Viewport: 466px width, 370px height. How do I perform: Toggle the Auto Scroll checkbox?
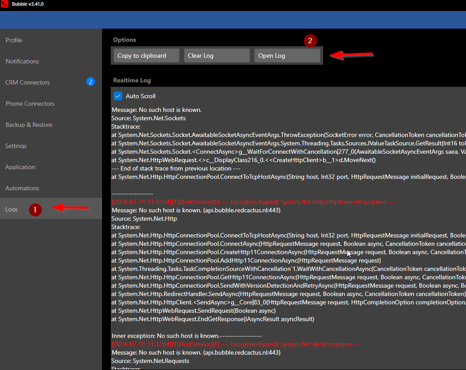click(x=118, y=96)
